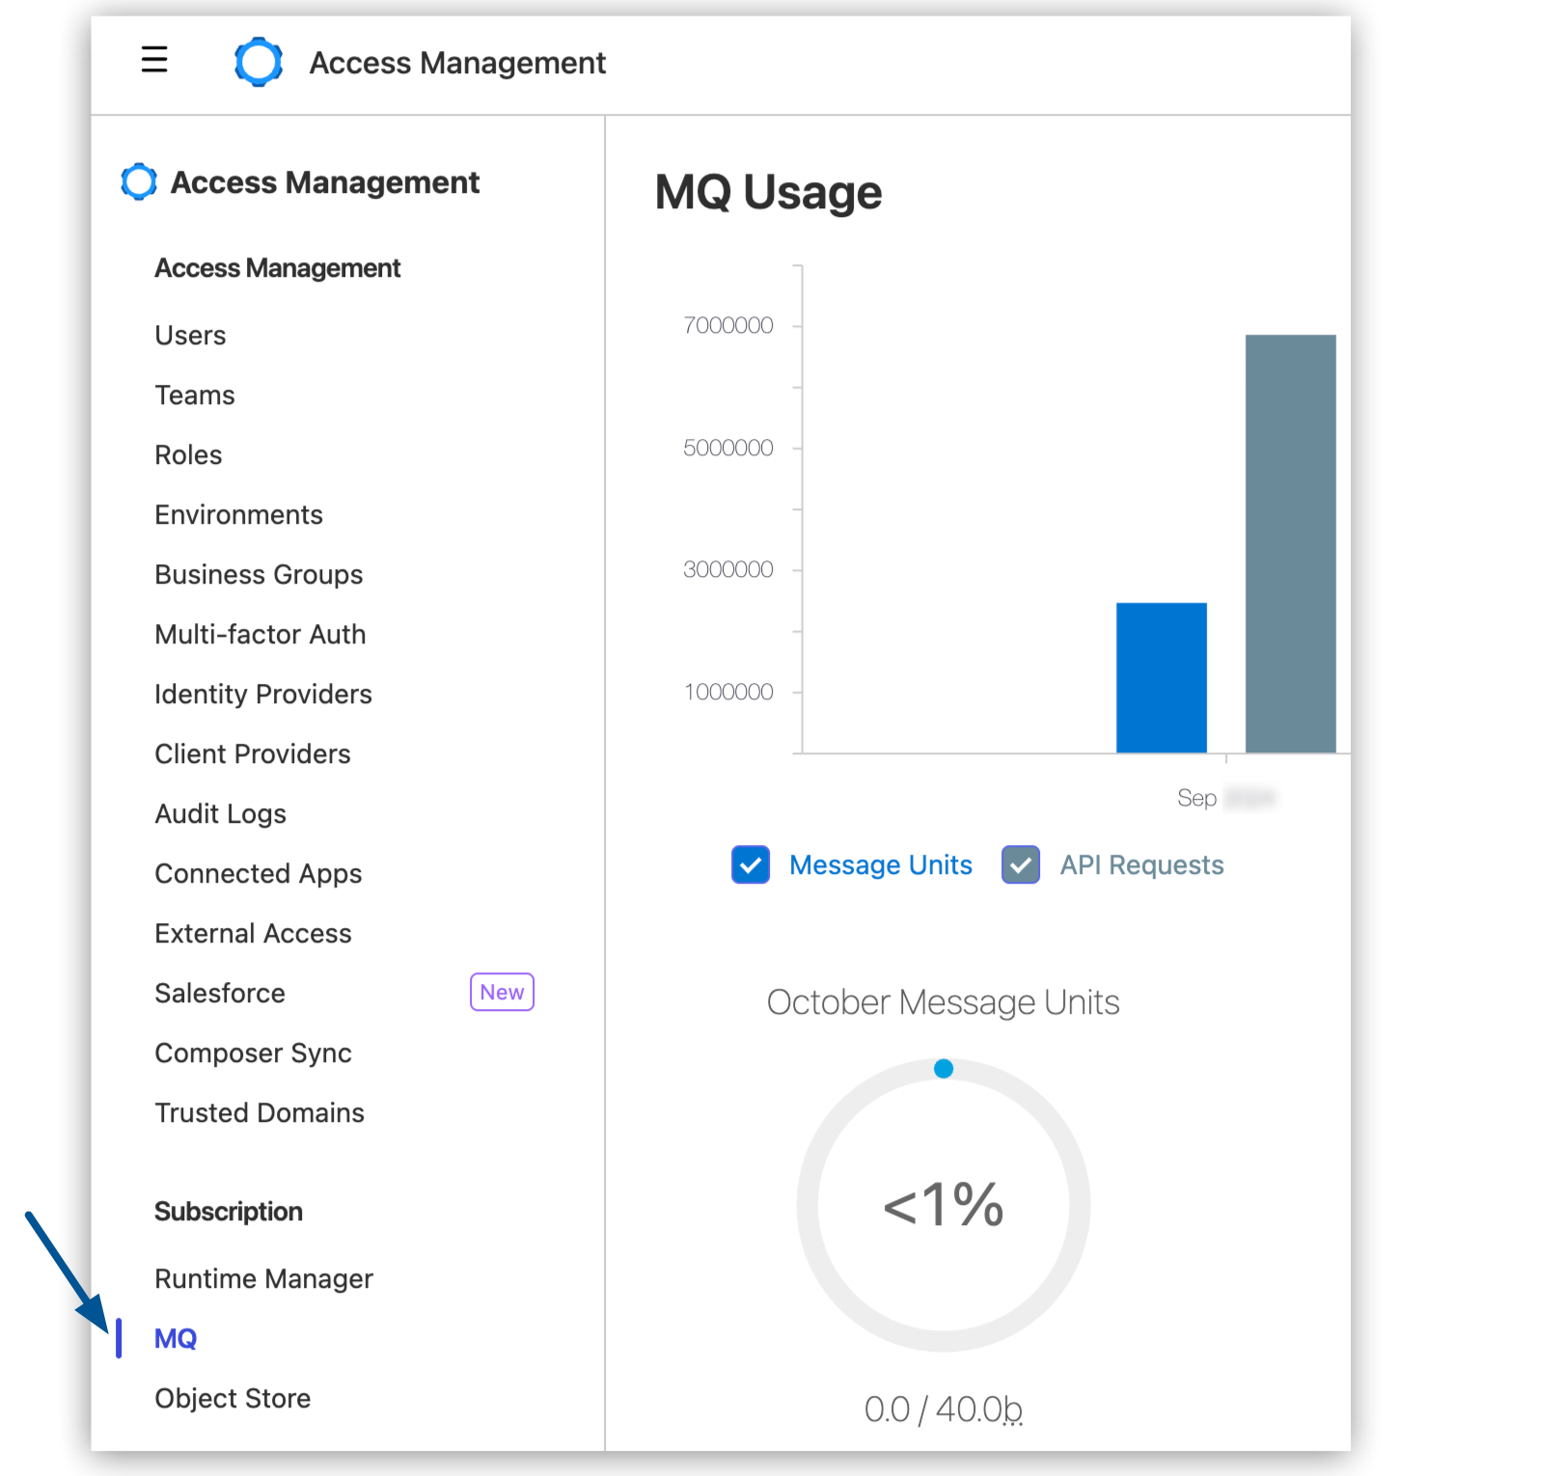Select Roles in the sidebar

point(188,454)
